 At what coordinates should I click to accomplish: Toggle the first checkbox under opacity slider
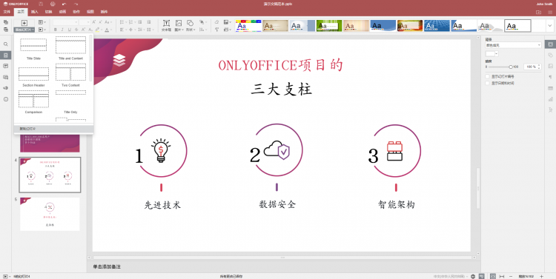coord(487,76)
